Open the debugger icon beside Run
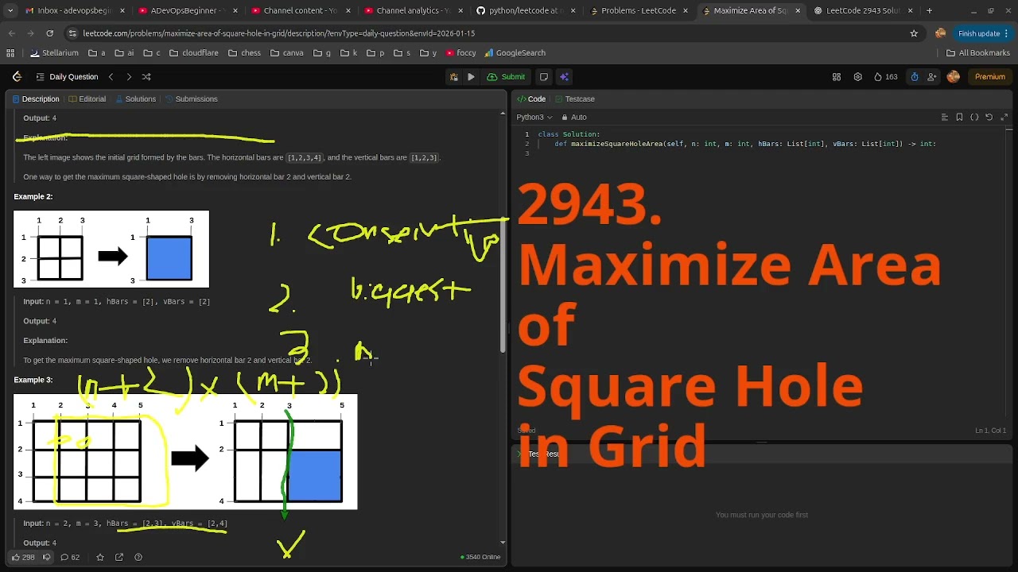This screenshot has height=572, width=1018. click(x=453, y=77)
